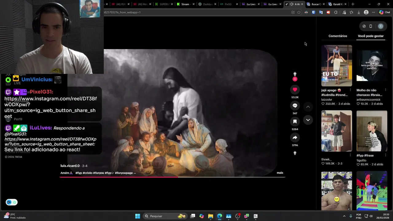Viewport: 393px width, 221px height.
Task: Open the jajá apago video thumbnail
Action: [337, 66]
